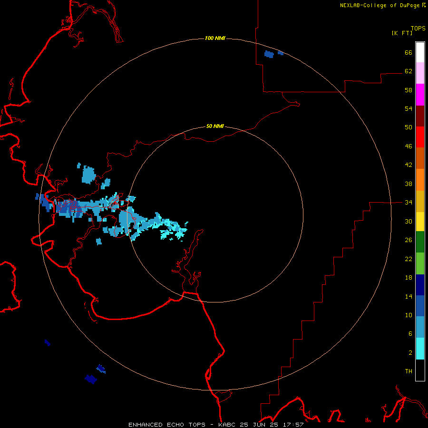Click the legend value 18
This screenshot has height=428, width=428.
[409, 278]
